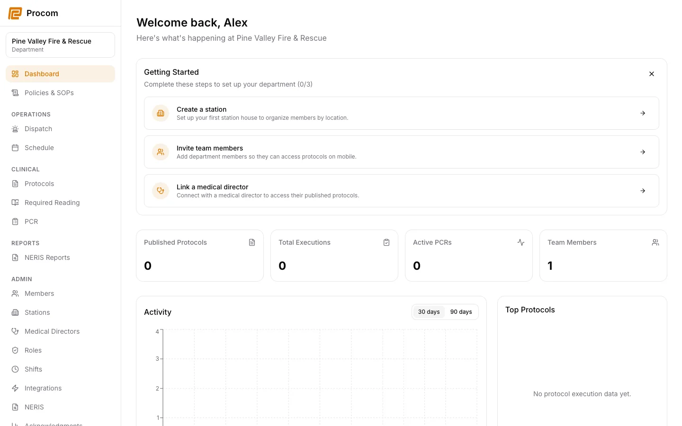Image resolution: width=682 pixels, height=426 pixels.
Task: Click the stethoscope icon in Link a medical director
Action: 161,191
